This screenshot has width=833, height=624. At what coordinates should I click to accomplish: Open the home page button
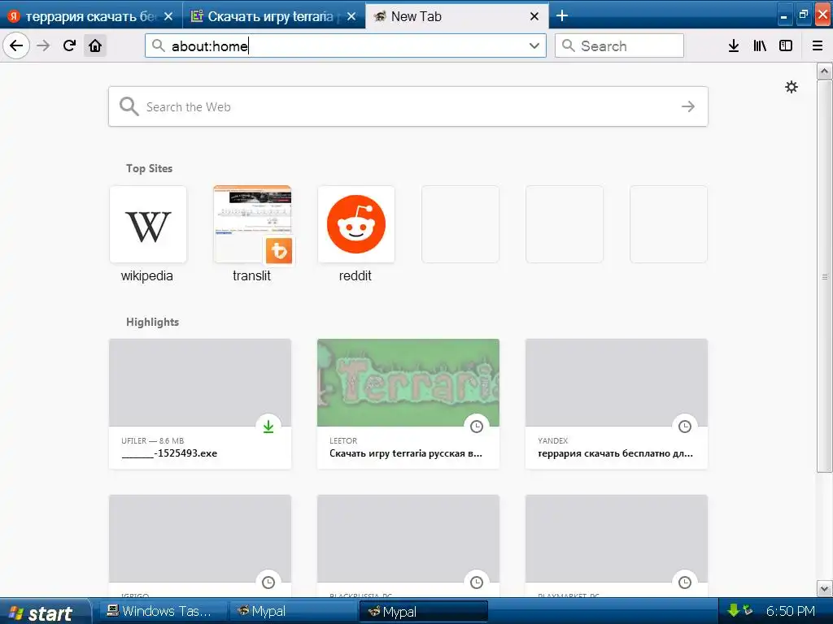tap(95, 45)
